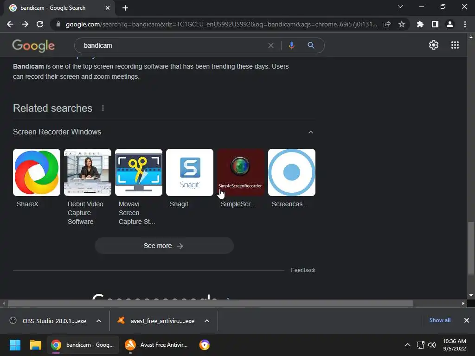Click the horizontal scrollbar thumb
Image resolution: width=475 pixels, height=356 pixels.
(x=211, y=303)
